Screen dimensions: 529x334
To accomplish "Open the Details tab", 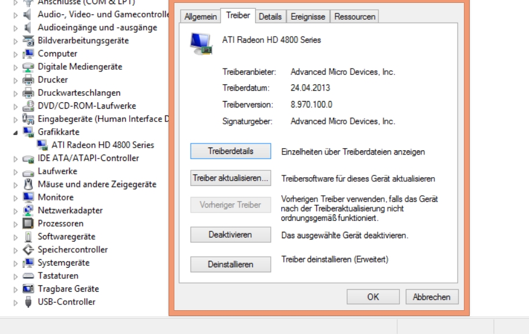I will [270, 16].
